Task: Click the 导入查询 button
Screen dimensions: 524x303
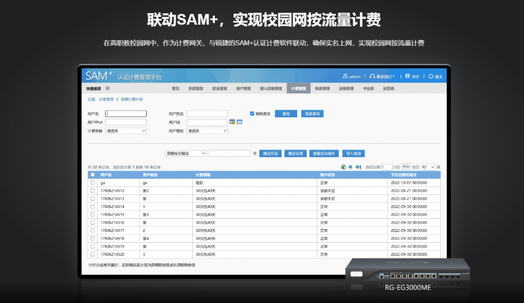Action: click(354, 154)
